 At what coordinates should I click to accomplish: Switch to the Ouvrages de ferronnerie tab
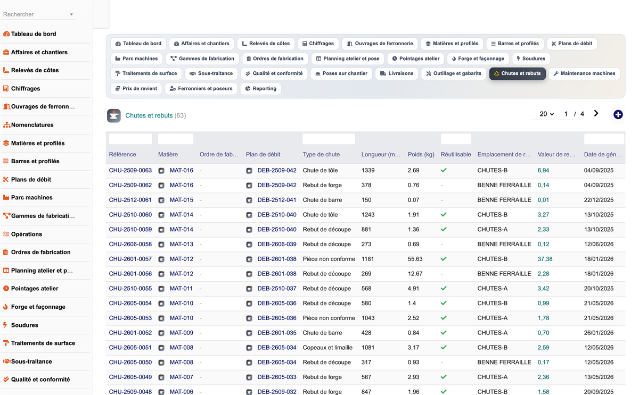380,44
